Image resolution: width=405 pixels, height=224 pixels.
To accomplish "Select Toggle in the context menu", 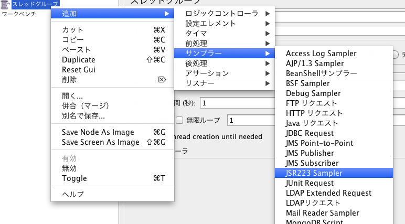I will [x=112, y=178].
